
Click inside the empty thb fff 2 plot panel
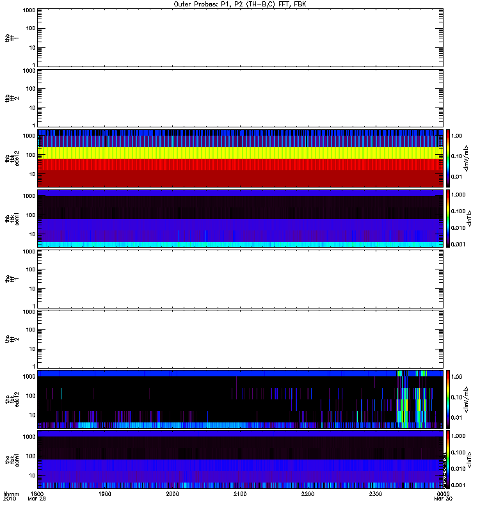pyautogui.click(x=241, y=99)
